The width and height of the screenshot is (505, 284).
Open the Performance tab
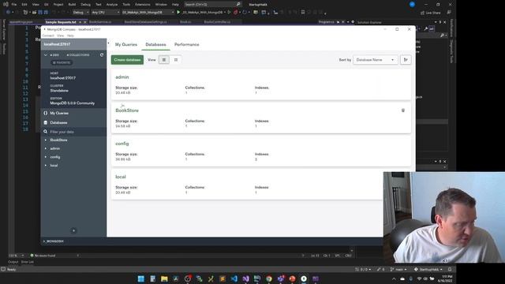186,44
